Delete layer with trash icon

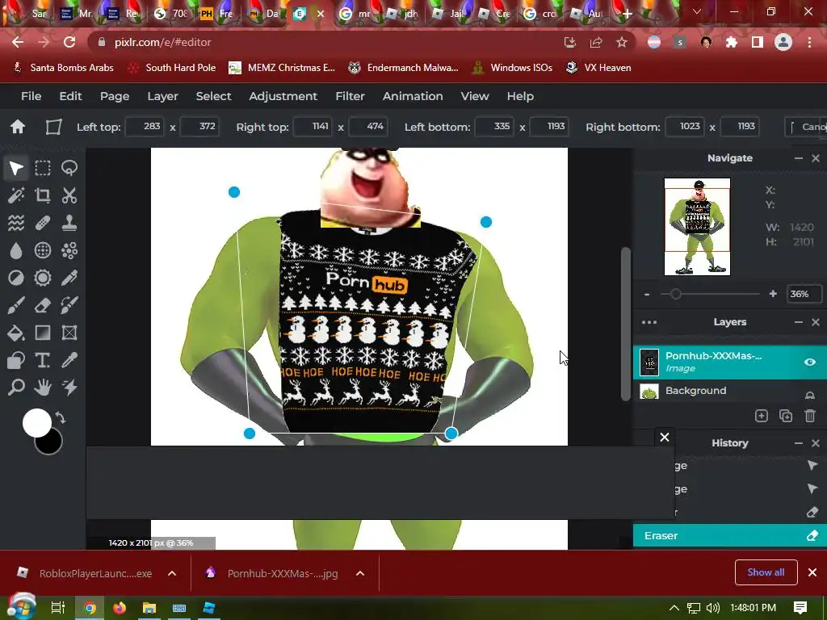click(x=810, y=416)
